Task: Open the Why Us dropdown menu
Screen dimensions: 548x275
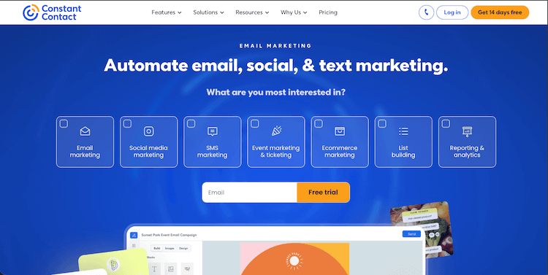Action: pos(294,12)
